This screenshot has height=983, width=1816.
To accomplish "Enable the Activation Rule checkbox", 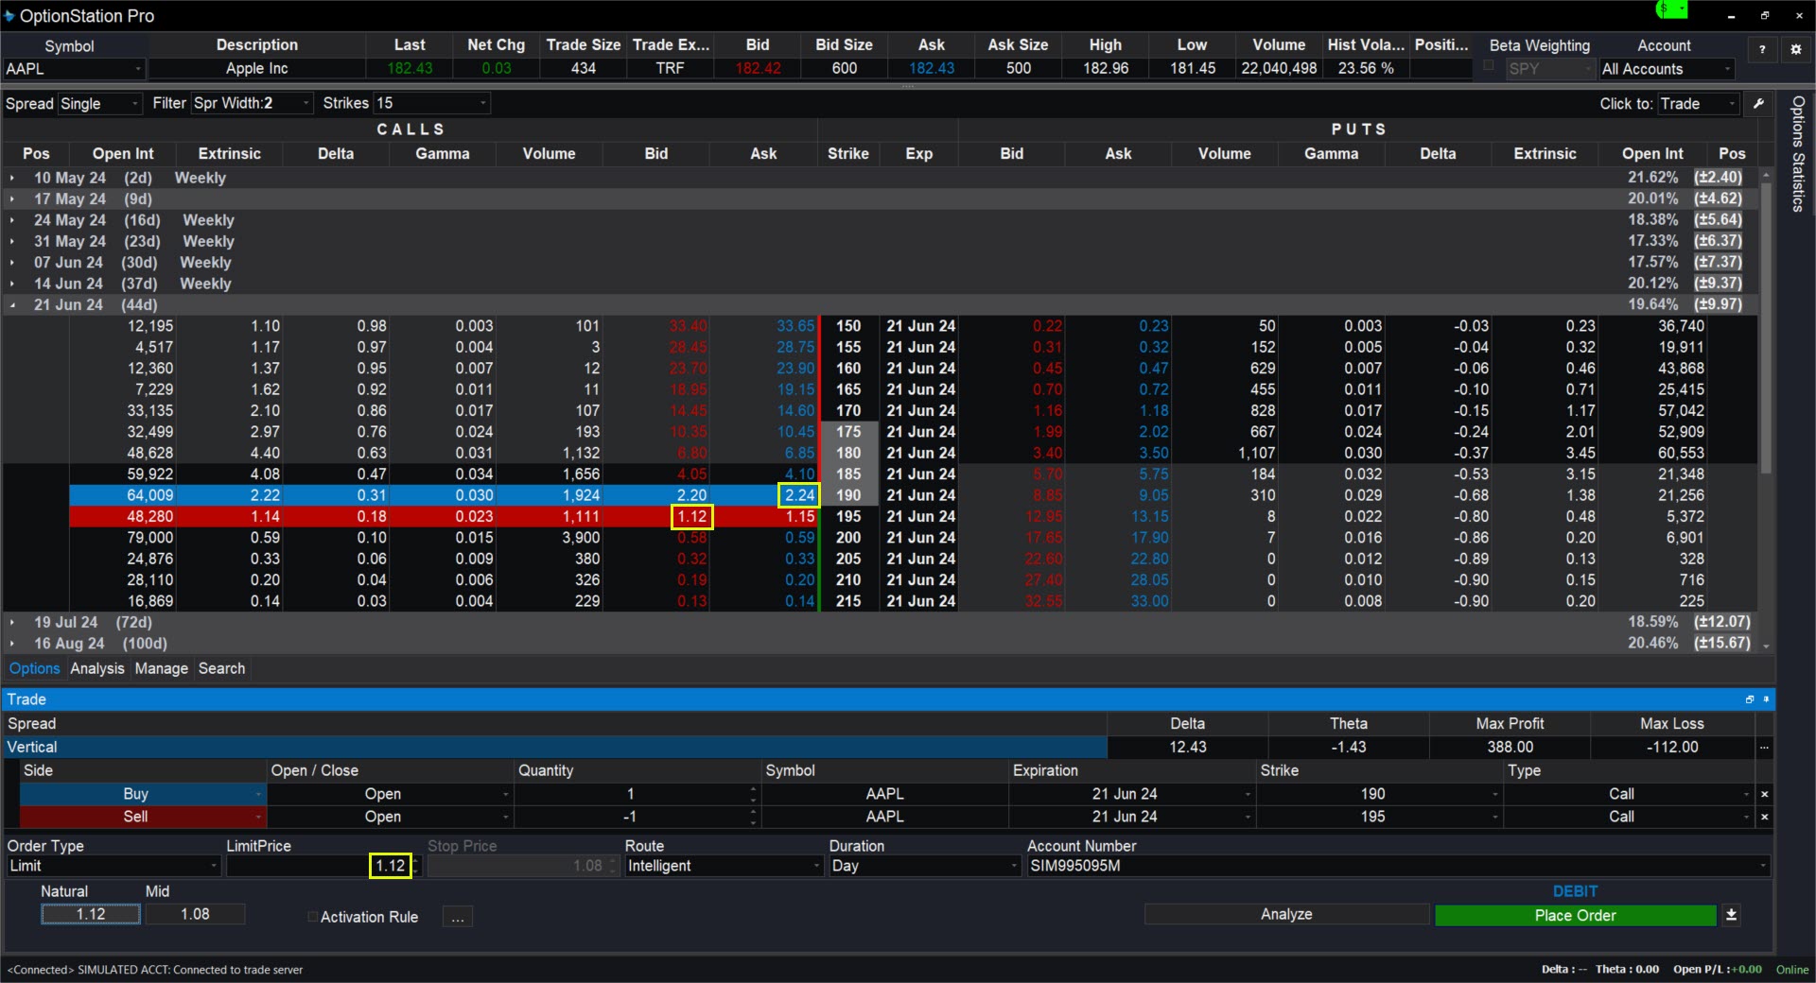I will [313, 917].
